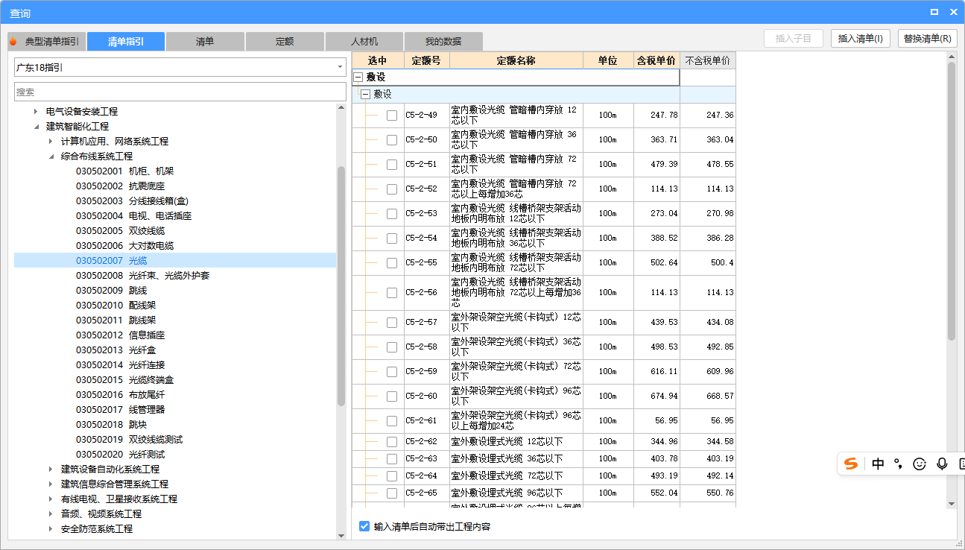Select checkbox on row C5-2-57

[x=391, y=322]
